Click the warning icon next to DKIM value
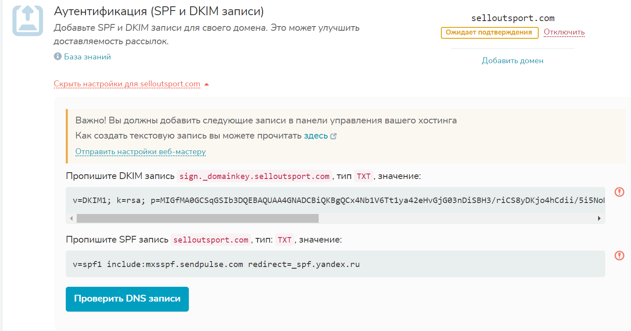Image resolution: width=631 pixels, height=331 pixels. pyautogui.click(x=619, y=192)
